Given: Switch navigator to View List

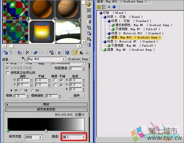Looking at the screenshot, I should (x=99, y=7).
